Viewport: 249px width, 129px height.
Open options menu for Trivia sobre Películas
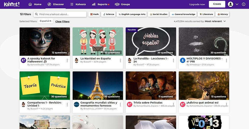click(173, 104)
